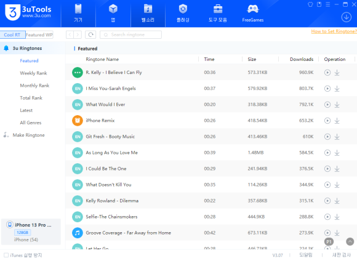
Task: Click the V3.07 version label
Action: click(x=278, y=256)
